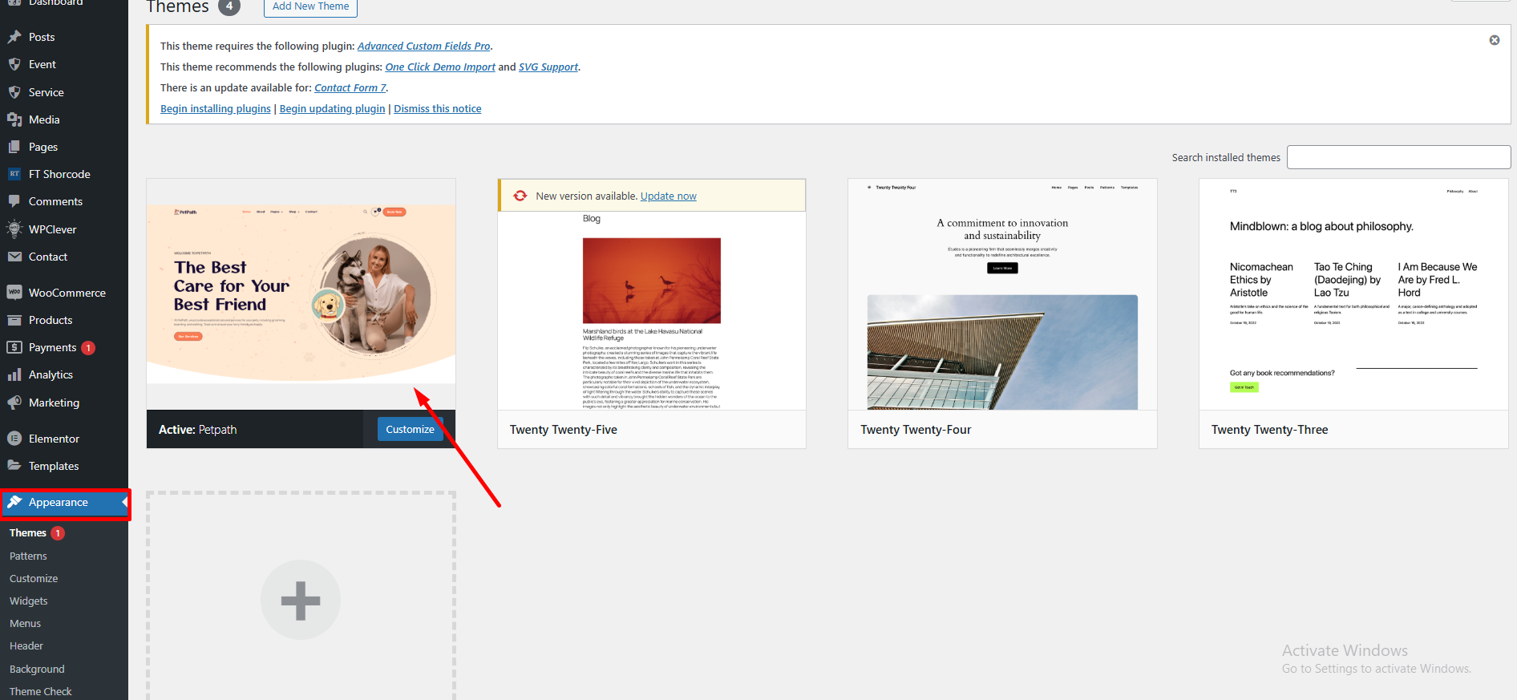Viewport: 1517px width, 700px height.
Task: Open Advanced Custom Fields Pro link
Action: [x=423, y=46]
